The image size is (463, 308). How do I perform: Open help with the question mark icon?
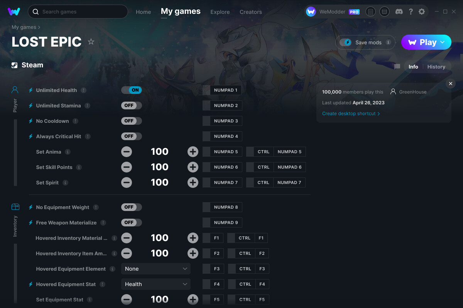[411, 12]
